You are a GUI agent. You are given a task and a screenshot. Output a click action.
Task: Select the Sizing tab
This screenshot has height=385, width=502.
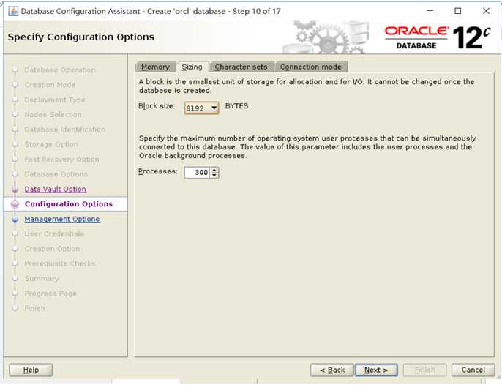[192, 67]
